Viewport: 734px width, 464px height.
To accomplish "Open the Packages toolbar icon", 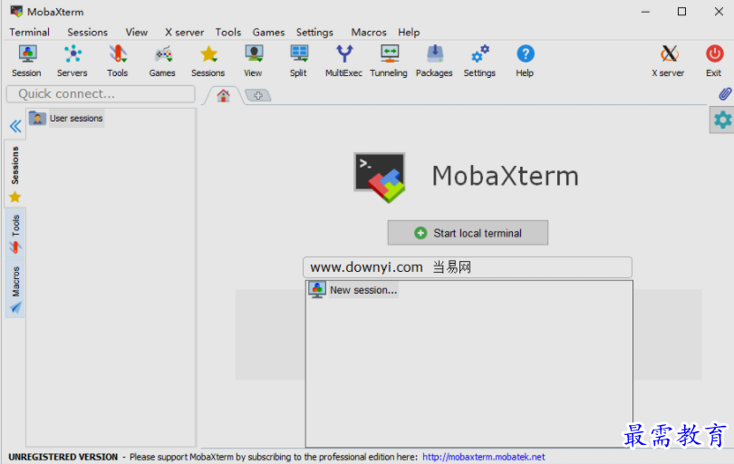I will (x=434, y=61).
